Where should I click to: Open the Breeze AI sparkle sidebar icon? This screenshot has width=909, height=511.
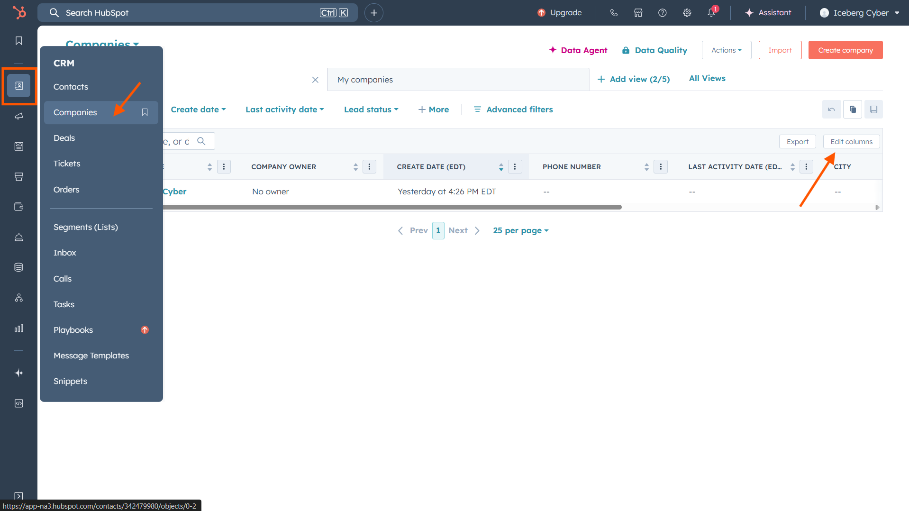click(19, 373)
